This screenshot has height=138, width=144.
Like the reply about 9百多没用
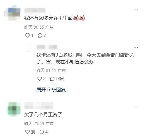click(x=40, y=79)
